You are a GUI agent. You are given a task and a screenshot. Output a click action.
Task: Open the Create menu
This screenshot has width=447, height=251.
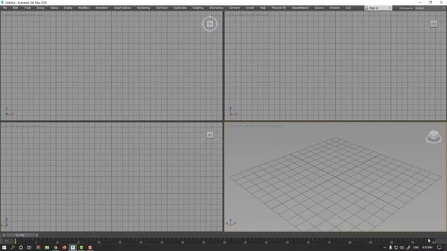point(68,8)
